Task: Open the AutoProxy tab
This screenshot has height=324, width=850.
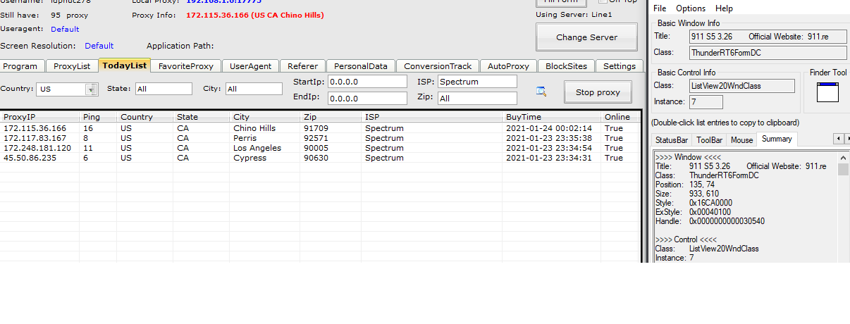Action: coord(508,66)
